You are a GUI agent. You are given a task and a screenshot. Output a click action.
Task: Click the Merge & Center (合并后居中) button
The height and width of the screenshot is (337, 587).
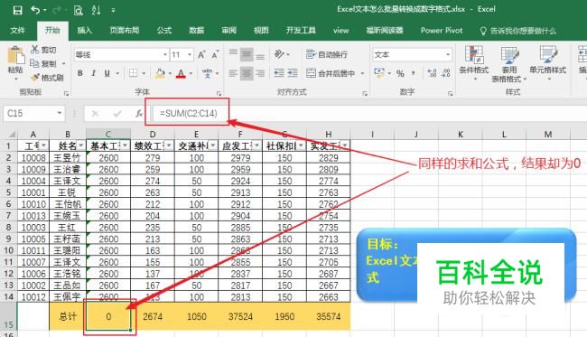[x=331, y=73]
